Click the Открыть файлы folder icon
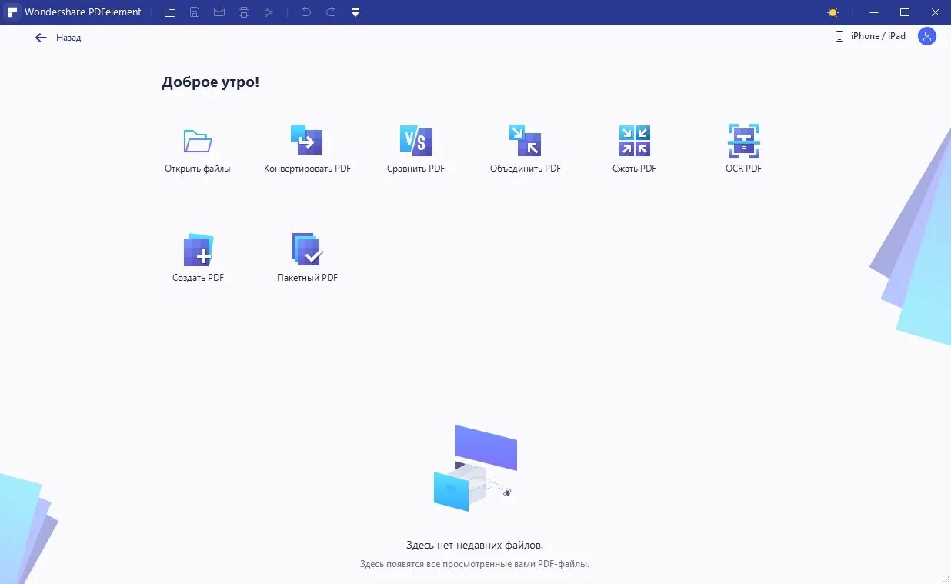 click(x=198, y=140)
